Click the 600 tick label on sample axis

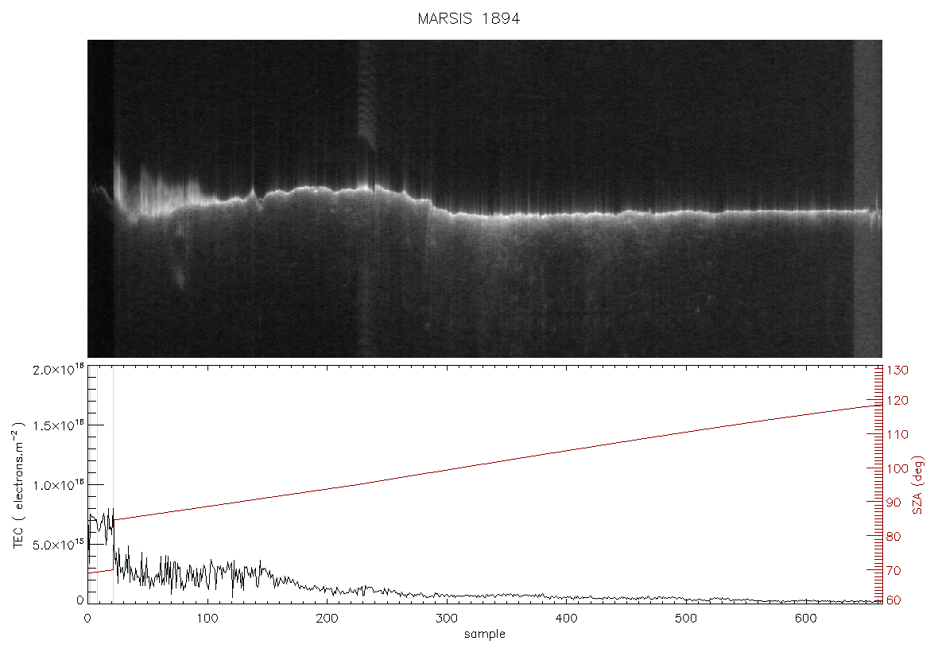click(x=805, y=618)
